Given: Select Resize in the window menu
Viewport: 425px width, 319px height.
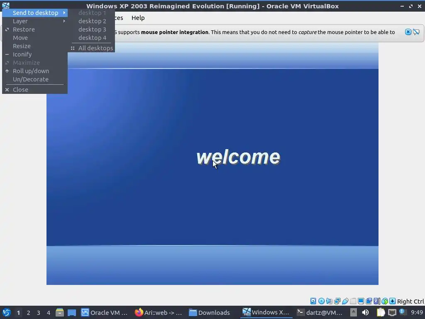Looking at the screenshot, I should [x=35, y=46].
